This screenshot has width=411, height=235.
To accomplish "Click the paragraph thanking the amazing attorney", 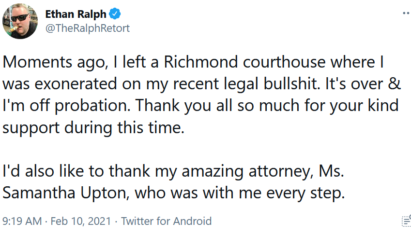I will (x=173, y=182).
